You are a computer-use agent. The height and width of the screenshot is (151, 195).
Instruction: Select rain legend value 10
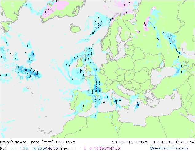tap(34, 149)
